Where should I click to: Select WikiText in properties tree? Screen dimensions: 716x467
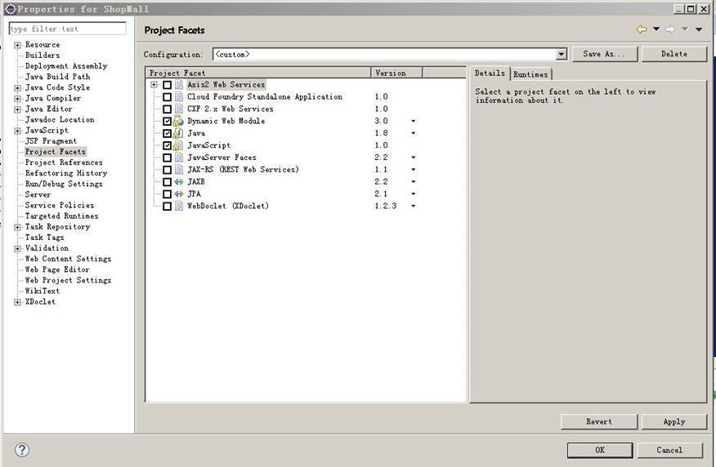[42, 291]
